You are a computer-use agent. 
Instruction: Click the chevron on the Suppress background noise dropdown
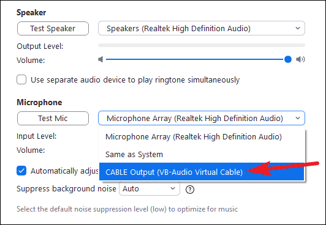173,188
